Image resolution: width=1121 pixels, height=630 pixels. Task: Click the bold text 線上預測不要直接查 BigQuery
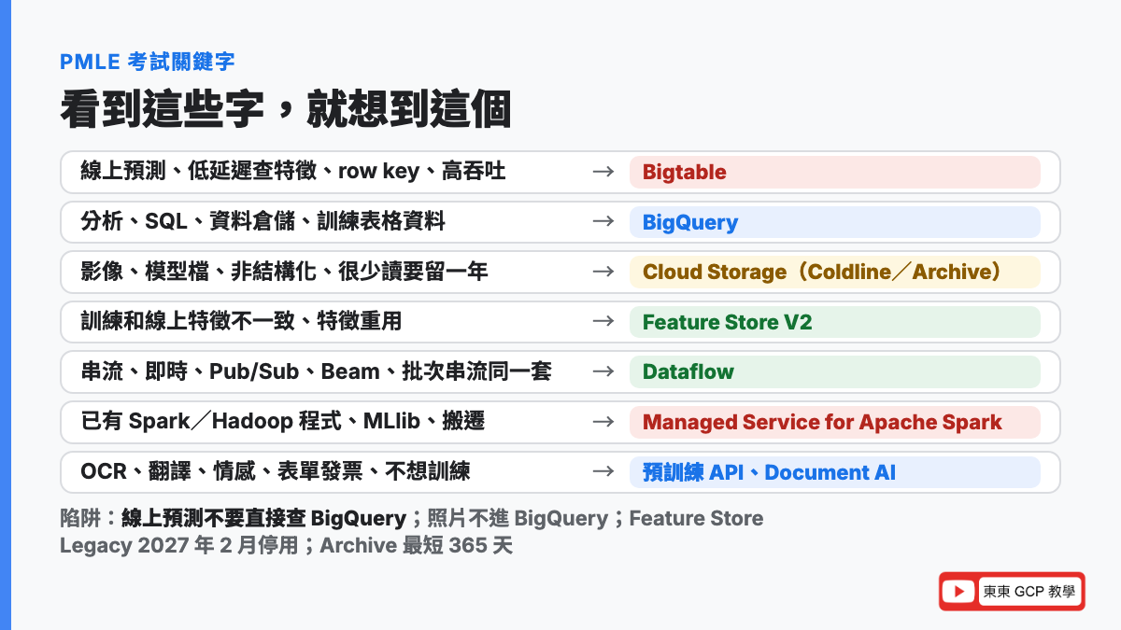263,518
